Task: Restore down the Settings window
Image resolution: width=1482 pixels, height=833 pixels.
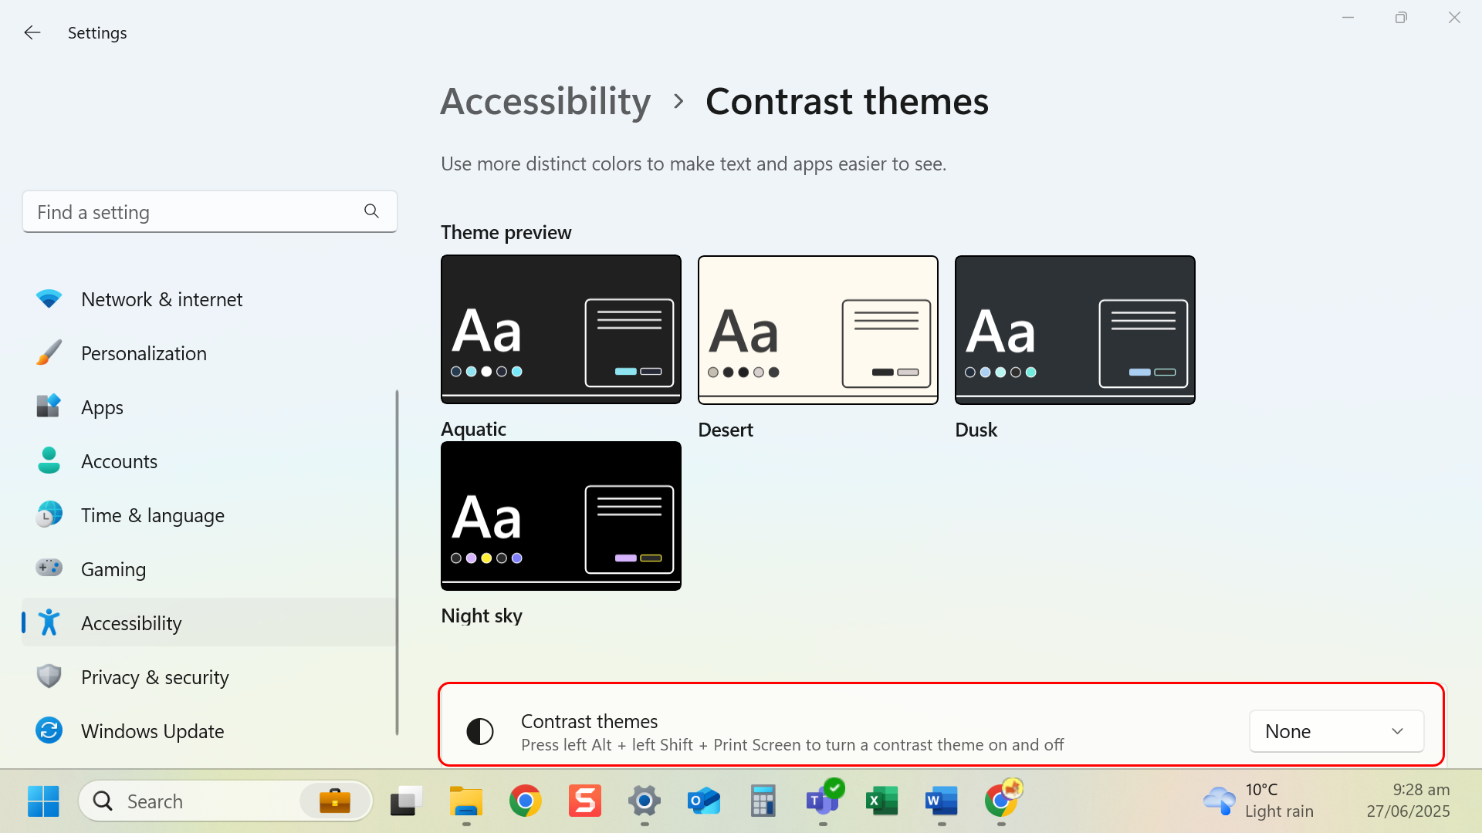Action: [1401, 17]
